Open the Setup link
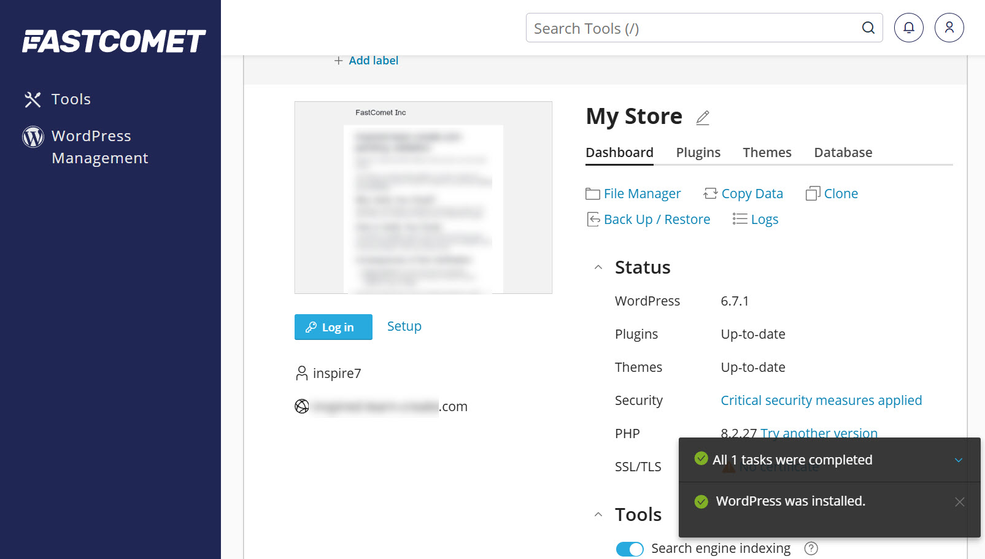Viewport: 985px width, 559px height. point(404,326)
